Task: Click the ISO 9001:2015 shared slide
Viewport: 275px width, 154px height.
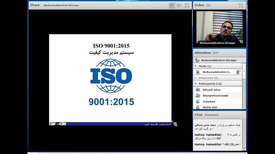Action: (x=110, y=80)
